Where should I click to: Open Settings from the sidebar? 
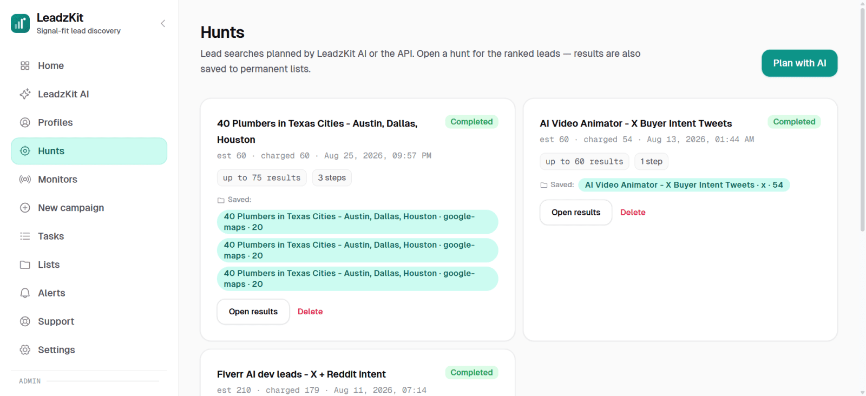pyautogui.click(x=89, y=349)
